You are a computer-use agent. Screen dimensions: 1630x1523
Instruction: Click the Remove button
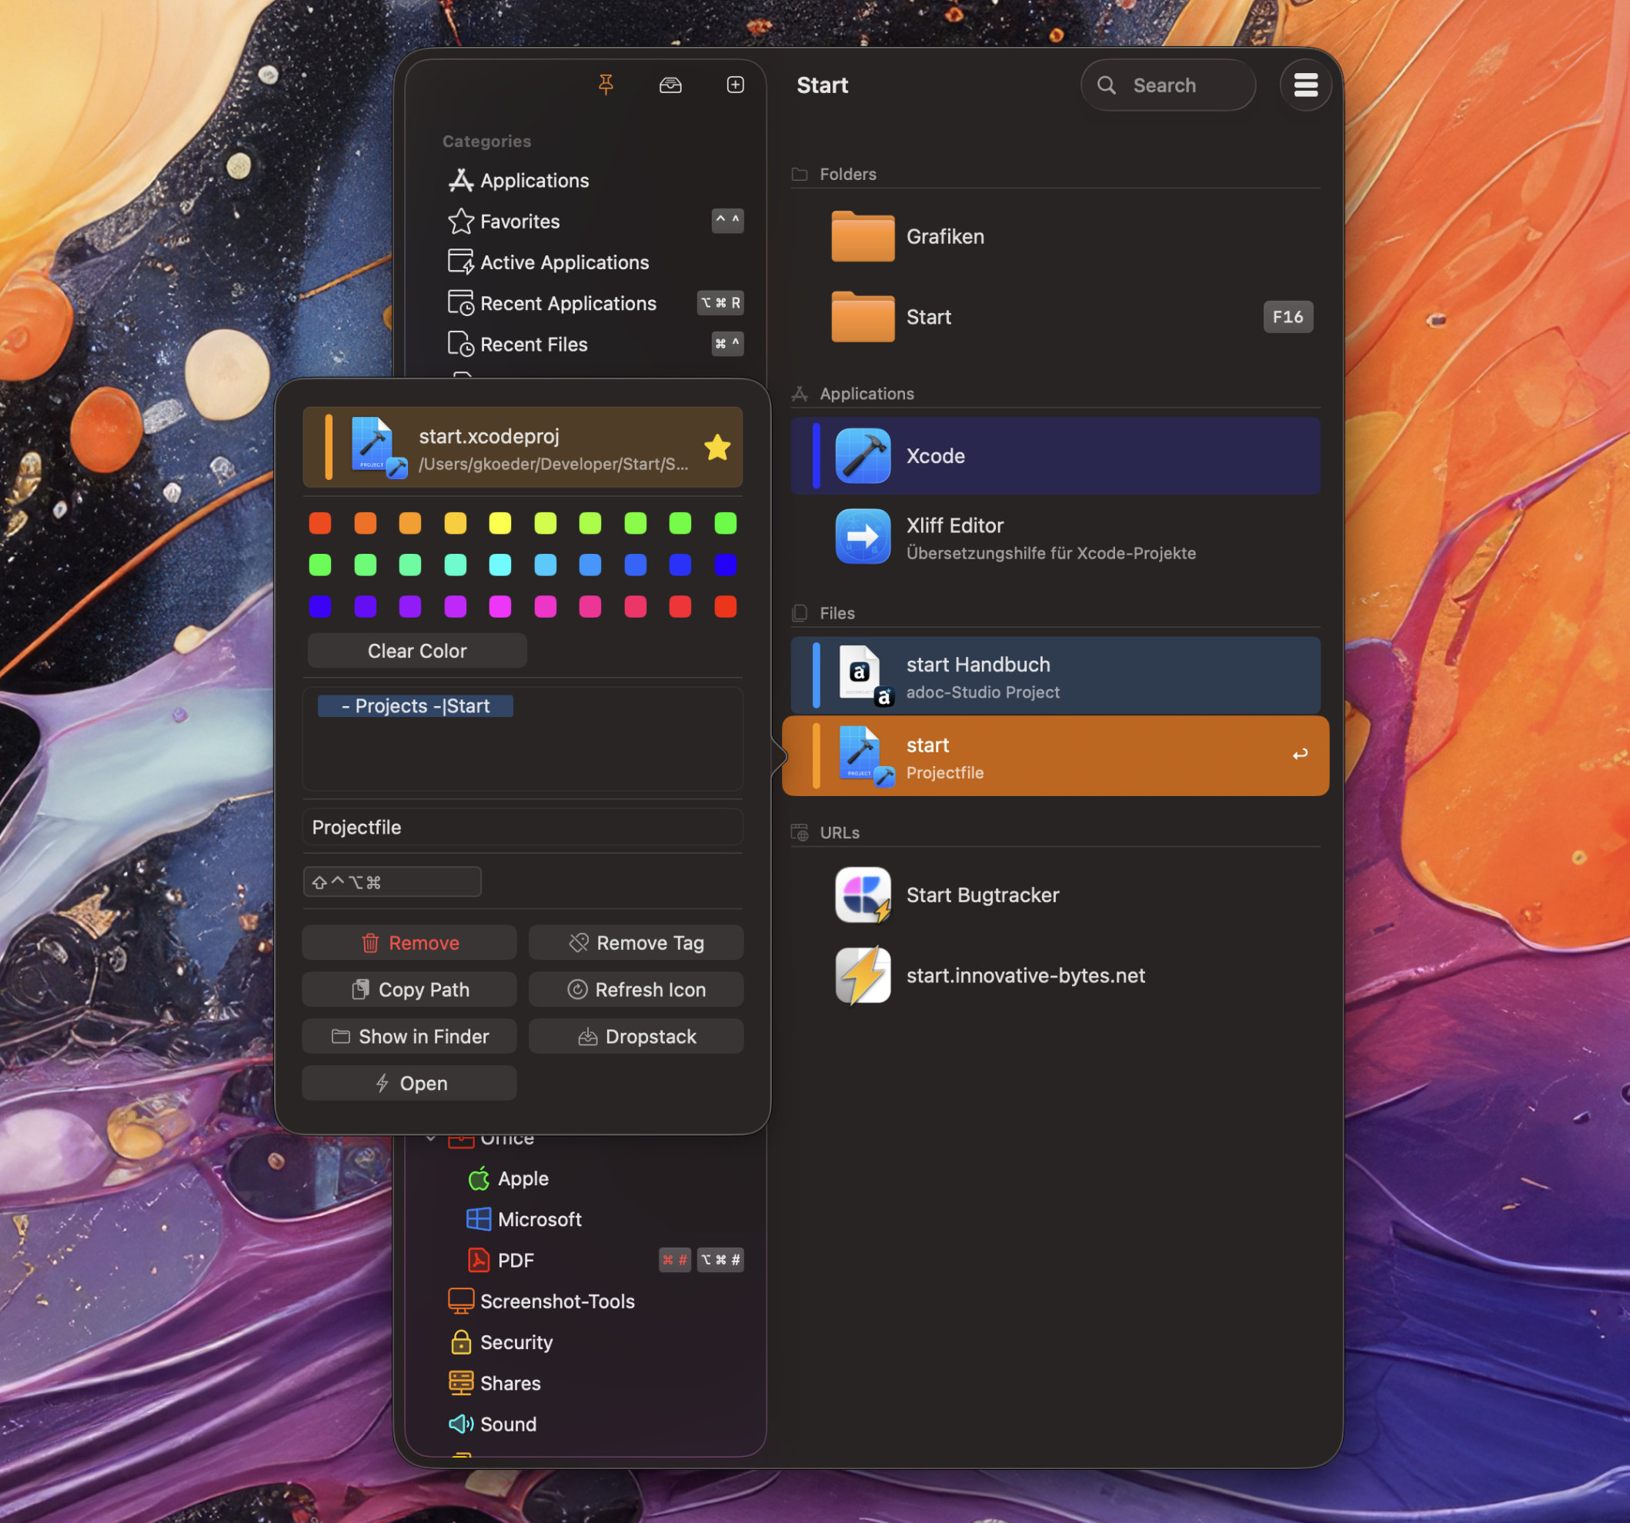[x=409, y=943]
